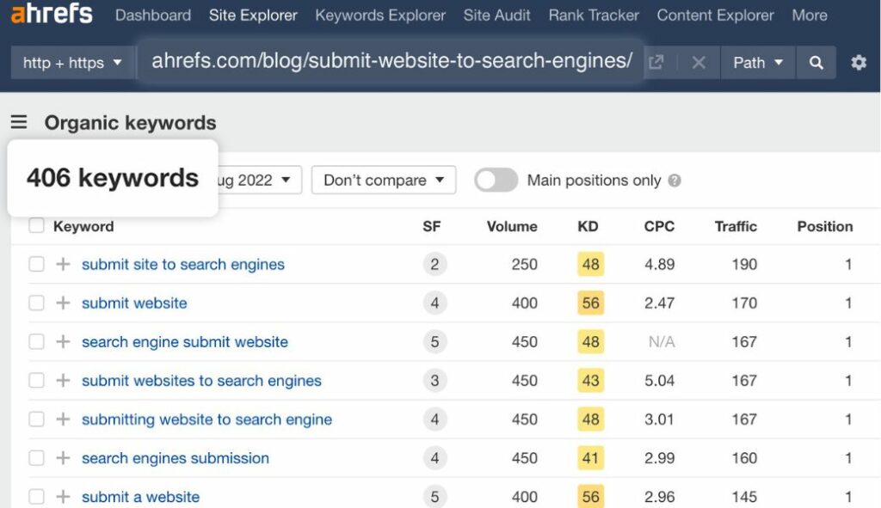
Task: Open keyword link submit a website
Action: click(x=140, y=497)
